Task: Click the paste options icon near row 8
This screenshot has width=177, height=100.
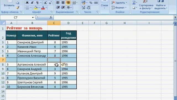Action: coord(63,65)
